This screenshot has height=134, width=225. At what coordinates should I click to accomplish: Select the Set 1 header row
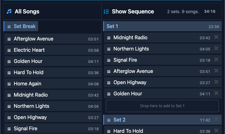(156, 26)
